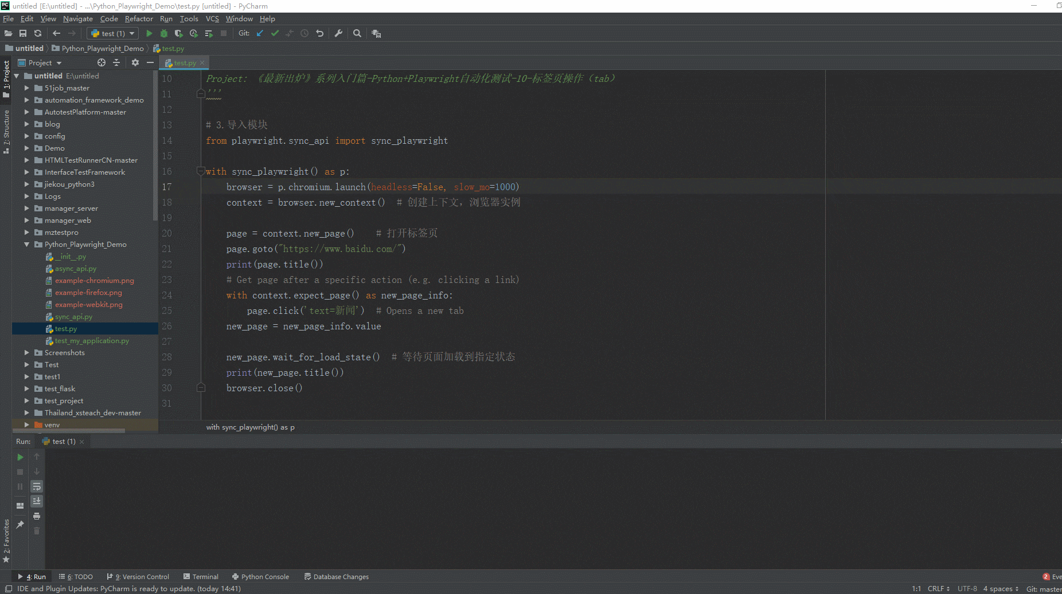
Task: Expand the HTMLTestRunnerCN-master folder
Action: click(x=26, y=160)
